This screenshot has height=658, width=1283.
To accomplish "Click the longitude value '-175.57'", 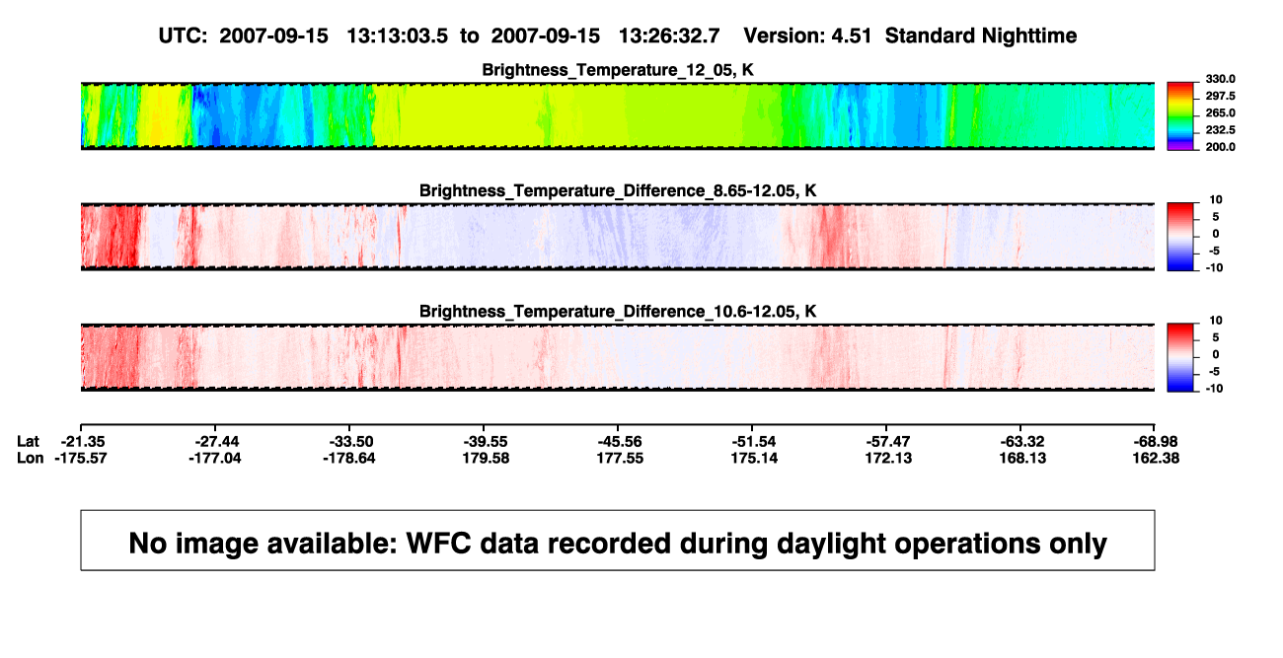I will click(x=82, y=458).
